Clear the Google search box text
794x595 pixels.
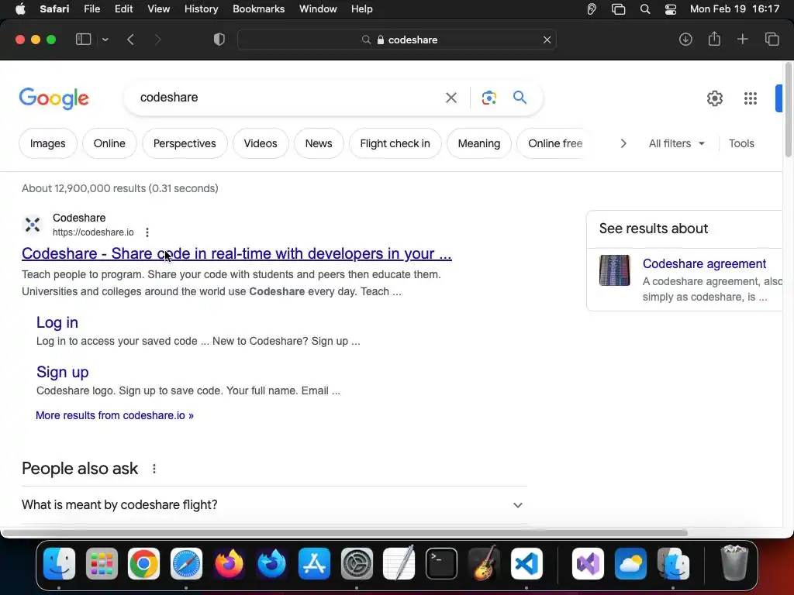point(451,98)
